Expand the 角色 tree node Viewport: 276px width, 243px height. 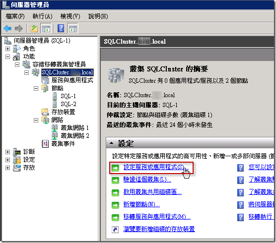[x=7, y=49]
